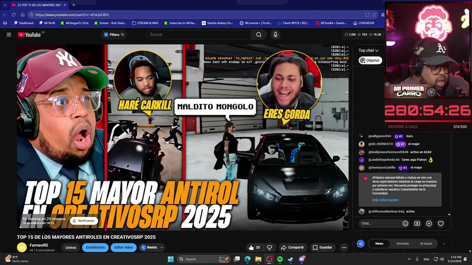Click the Compartir share button

(x=293, y=248)
